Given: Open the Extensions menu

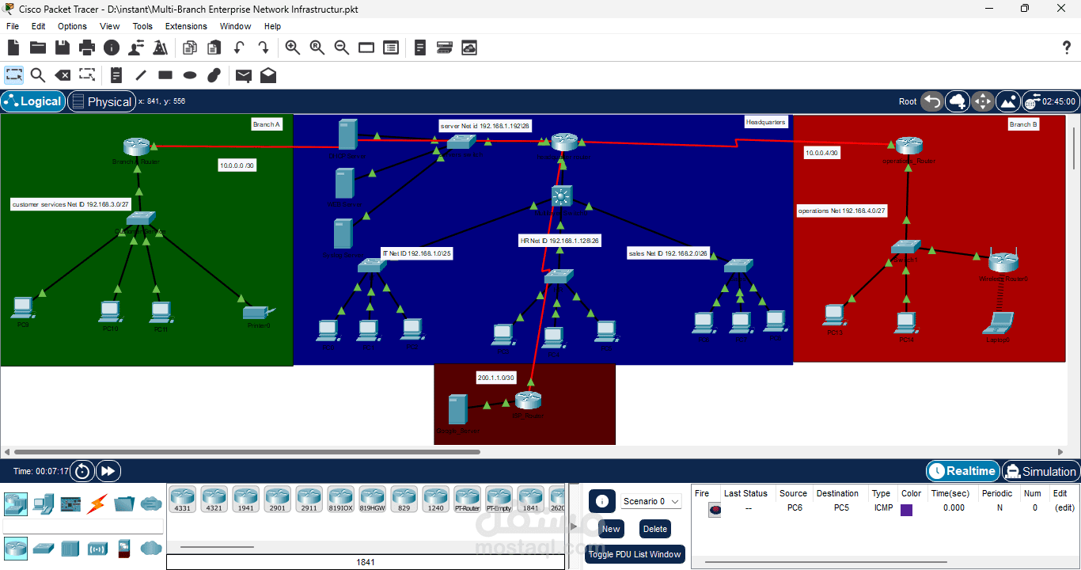Looking at the screenshot, I should pos(186,26).
